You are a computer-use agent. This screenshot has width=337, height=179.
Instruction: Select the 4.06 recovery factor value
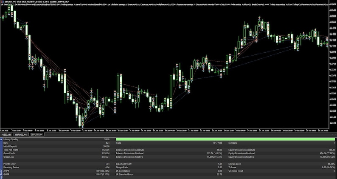[107, 168]
